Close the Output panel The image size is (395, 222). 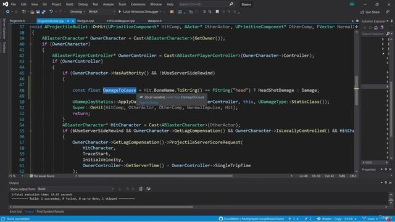click(x=391, y=183)
